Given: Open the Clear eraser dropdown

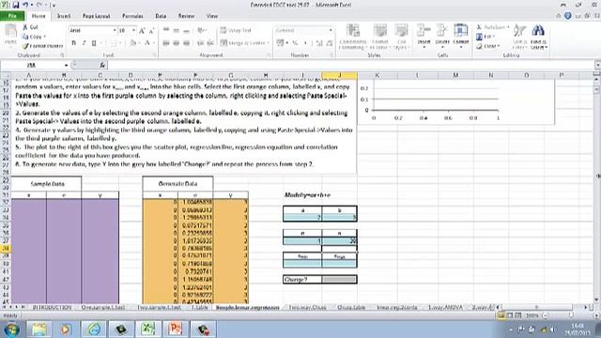Looking at the screenshot, I should pyautogui.click(x=487, y=46).
